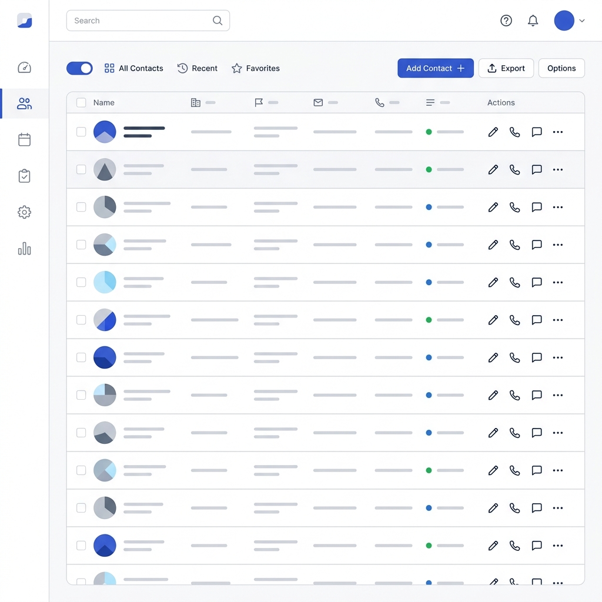602x602 pixels.
Task: Switch to the All Contacts tab
Action: (133, 68)
